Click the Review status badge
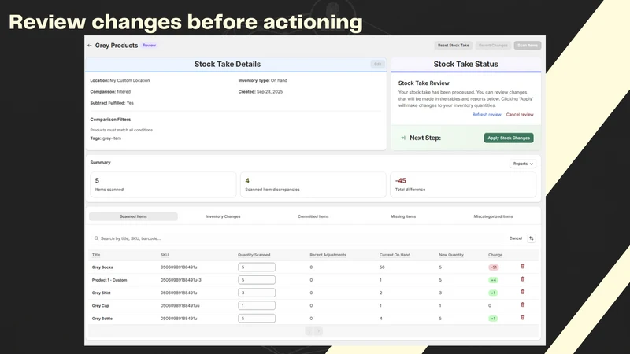The height and width of the screenshot is (354, 630). click(x=149, y=46)
